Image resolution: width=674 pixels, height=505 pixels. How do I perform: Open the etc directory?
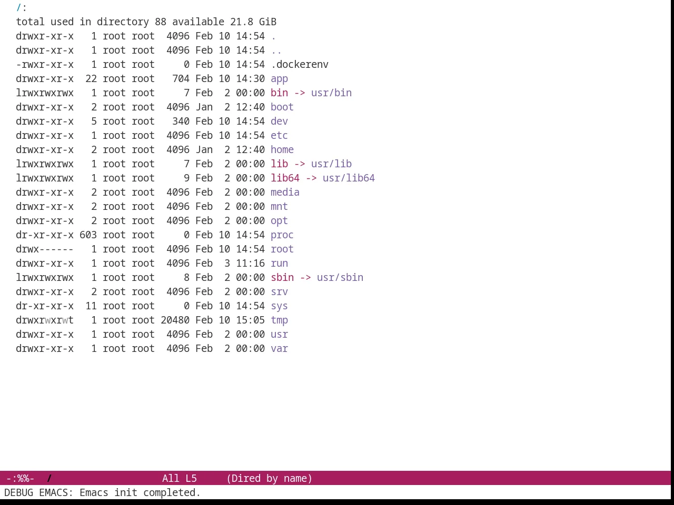click(x=279, y=135)
